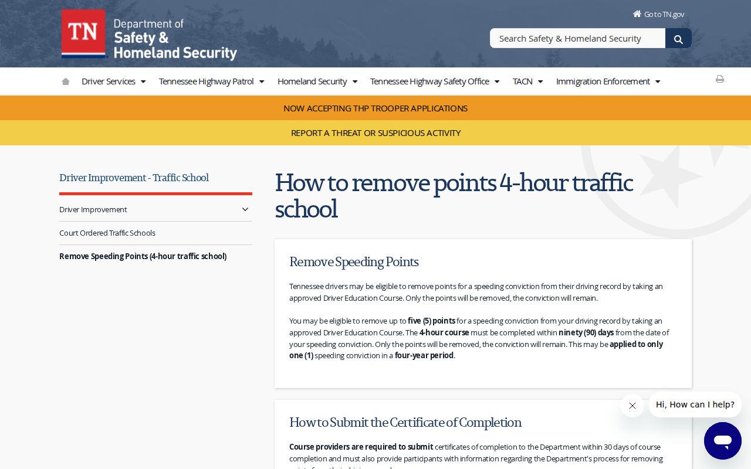Click the home icon in navigation bar
The height and width of the screenshot is (469, 751).
[x=66, y=81]
